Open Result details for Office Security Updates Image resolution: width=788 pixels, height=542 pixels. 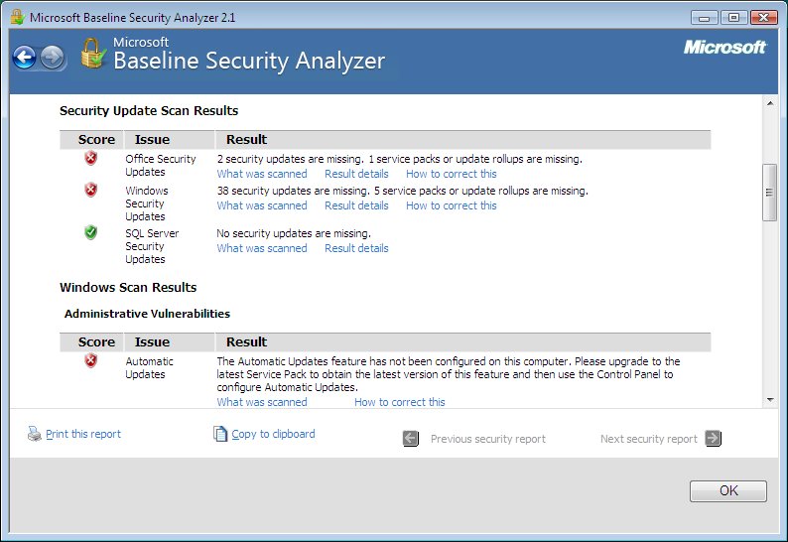tap(356, 174)
